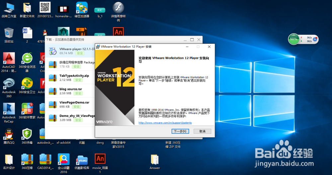Launch 腾讯QQ penguin shortcut
Viewport: 332px width, 175px height.
tap(9, 136)
